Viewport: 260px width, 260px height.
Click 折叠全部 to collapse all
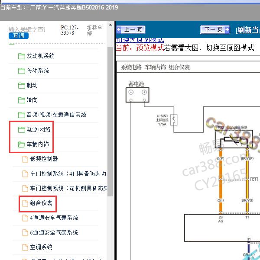[x=95, y=30]
